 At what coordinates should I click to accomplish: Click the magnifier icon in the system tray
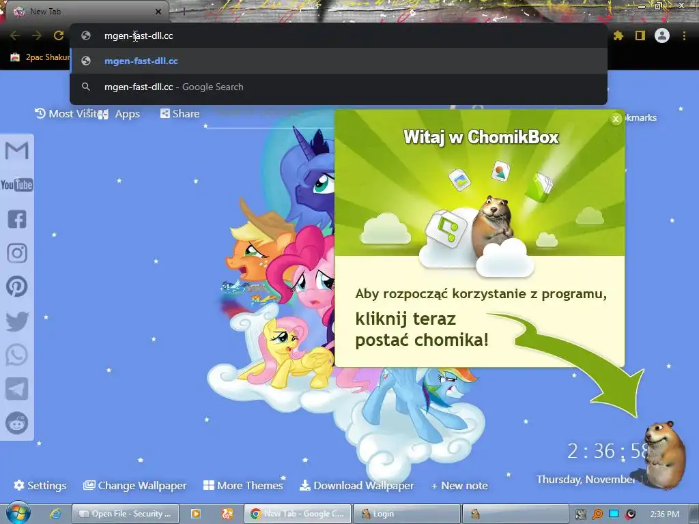pyautogui.click(x=597, y=514)
